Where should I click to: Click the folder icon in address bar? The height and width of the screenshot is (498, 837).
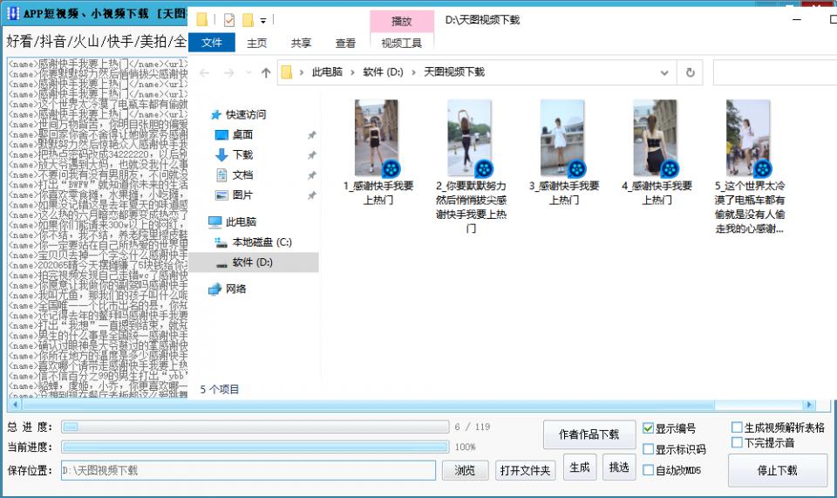287,72
